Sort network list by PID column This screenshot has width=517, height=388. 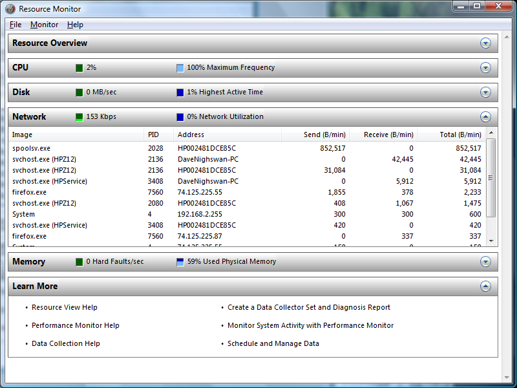[x=158, y=135]
